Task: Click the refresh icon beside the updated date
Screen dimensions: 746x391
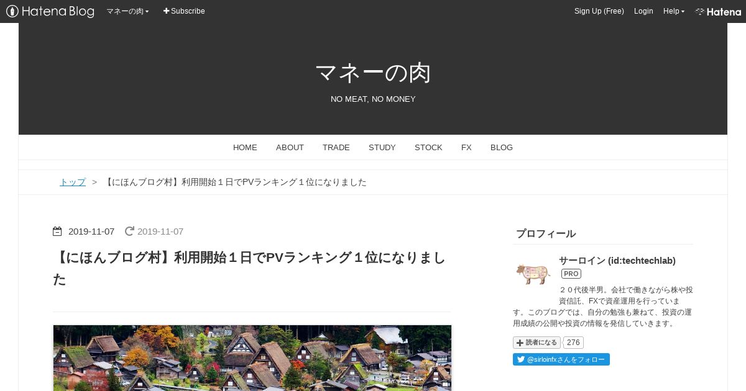Action: 129,231
